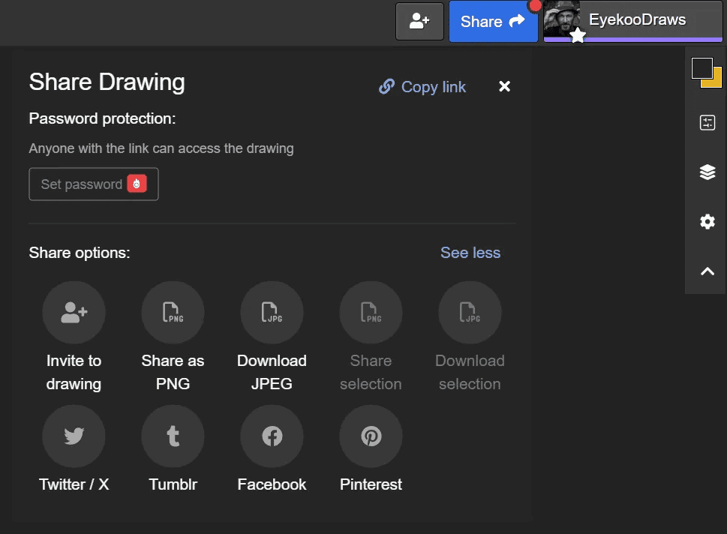Open the primary color swatch
Viewport: 727px width, 534px height.
(701, 68)
